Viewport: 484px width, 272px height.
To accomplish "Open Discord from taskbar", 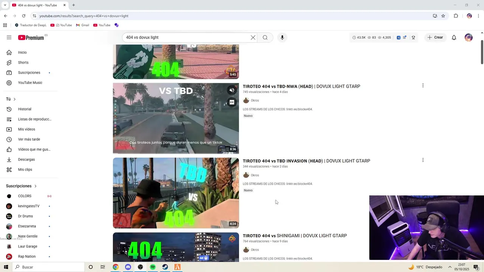I will pos(128,267).
